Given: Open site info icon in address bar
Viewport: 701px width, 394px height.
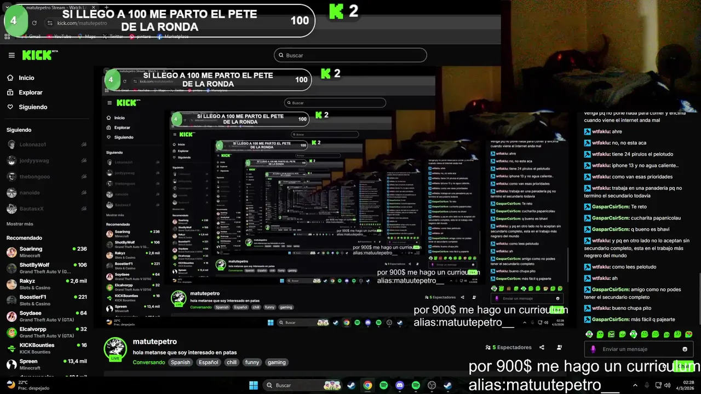Looking at the screenshot, I should point(49,23).
